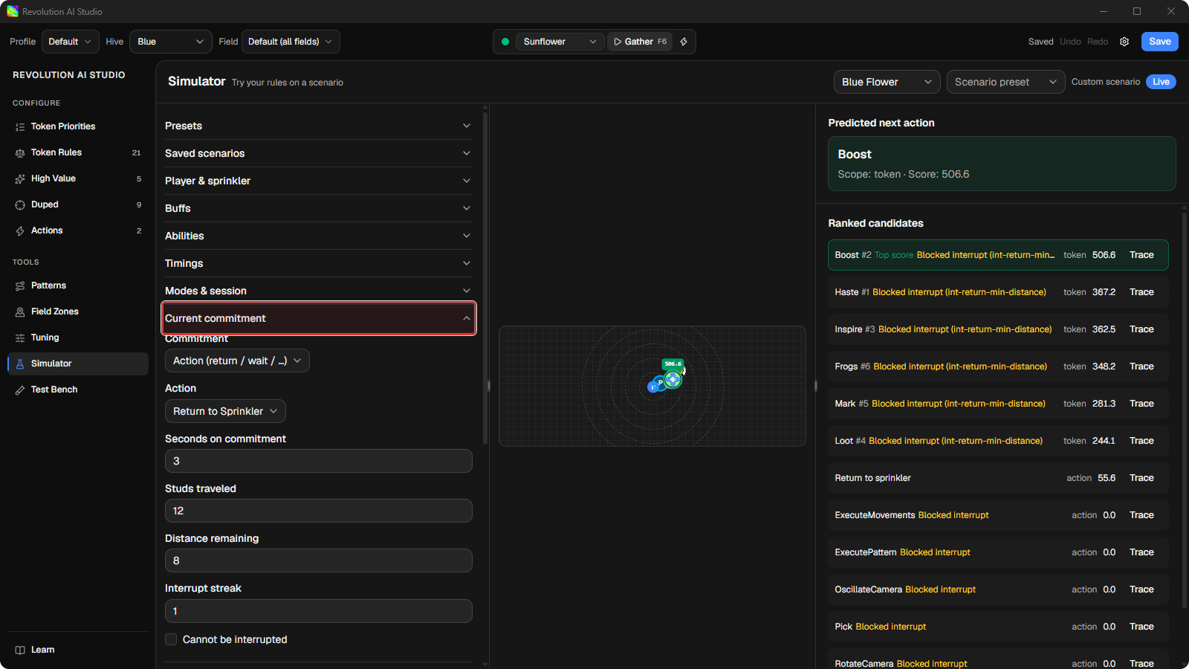Open the Profile Default dropdown
Screen dimensions: 1189x669
click(x=70, y=42)
